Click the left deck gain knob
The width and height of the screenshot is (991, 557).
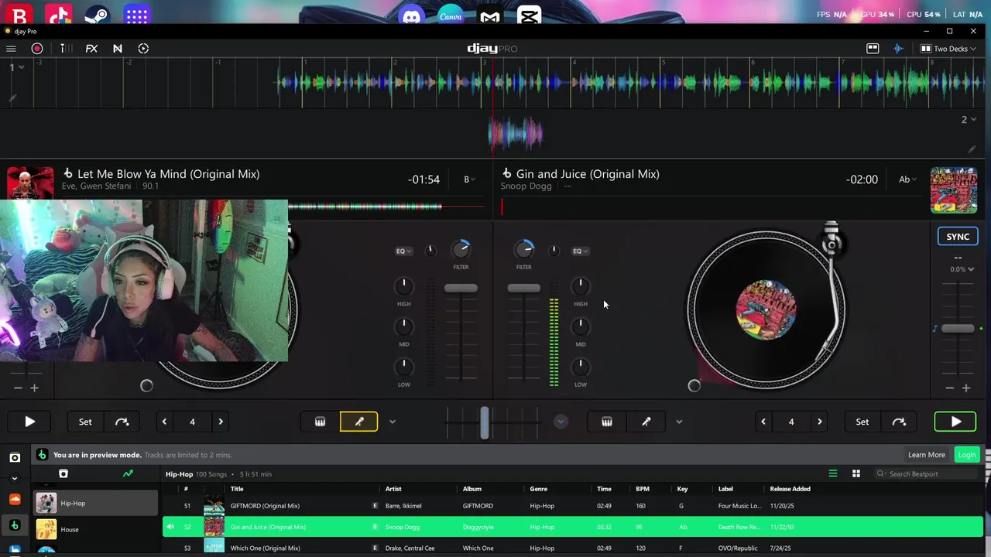(431, 250)
